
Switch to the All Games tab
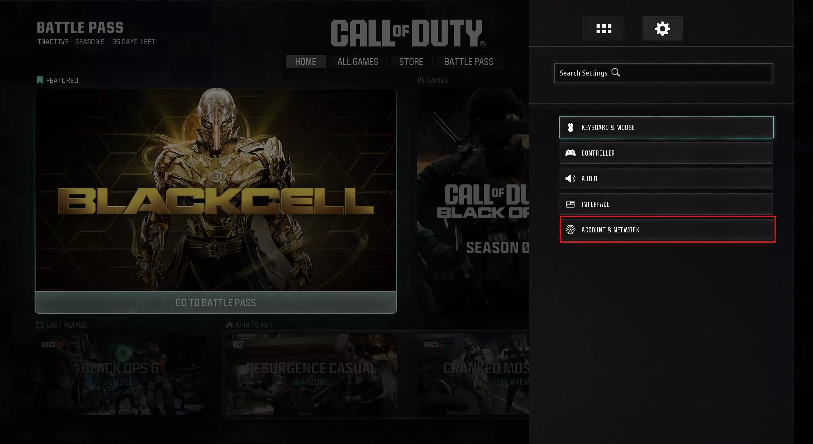click(358, 61)
